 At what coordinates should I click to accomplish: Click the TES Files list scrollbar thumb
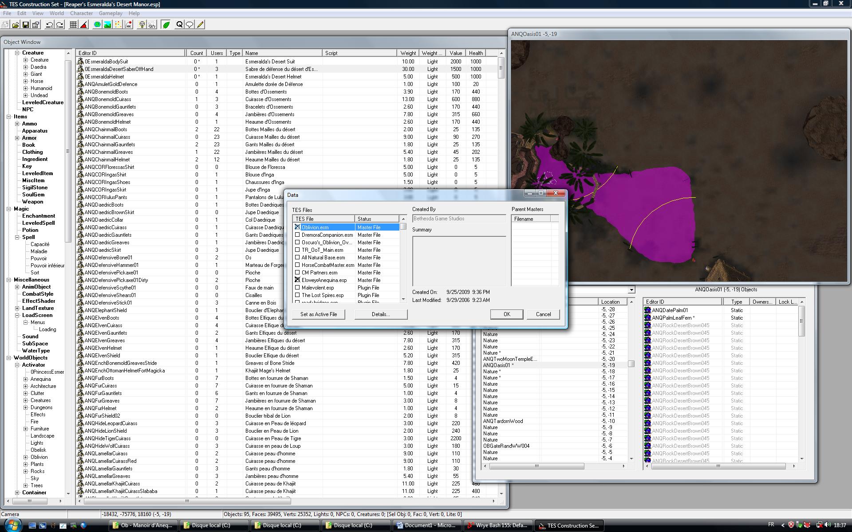click(x=403, y=227)
